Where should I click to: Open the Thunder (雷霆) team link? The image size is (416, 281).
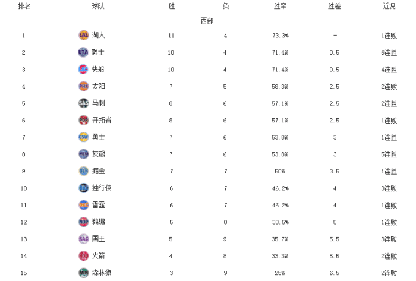point(99,205)
